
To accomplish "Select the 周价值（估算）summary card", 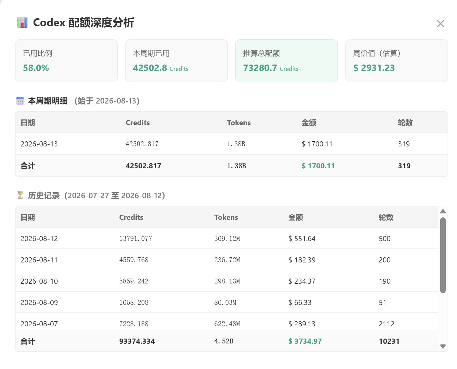I will tap(397, 61).
